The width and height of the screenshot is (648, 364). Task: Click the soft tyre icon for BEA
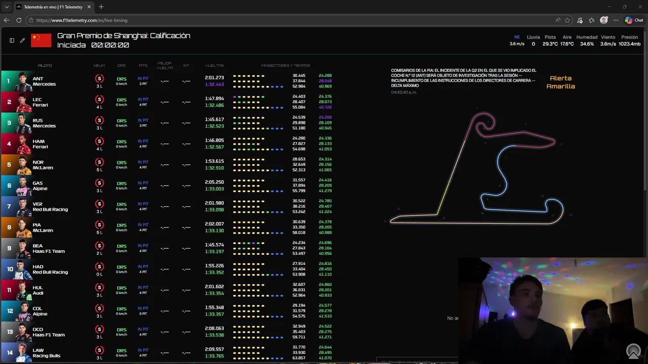[x=99, y=246]
